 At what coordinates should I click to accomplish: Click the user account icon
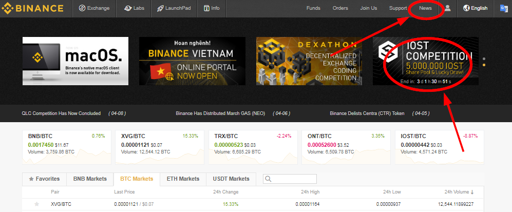(x=447, y=8)
